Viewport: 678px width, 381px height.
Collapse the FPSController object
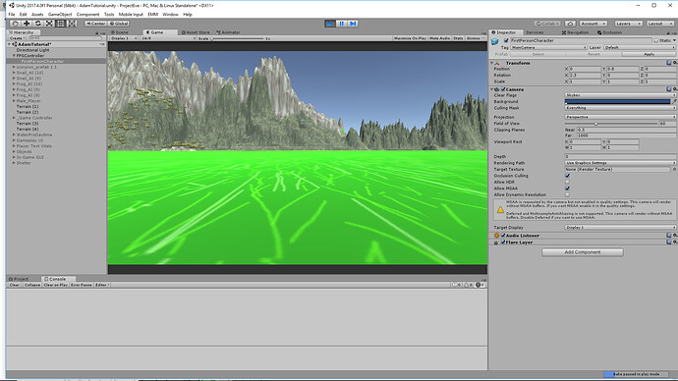point(14,56)
